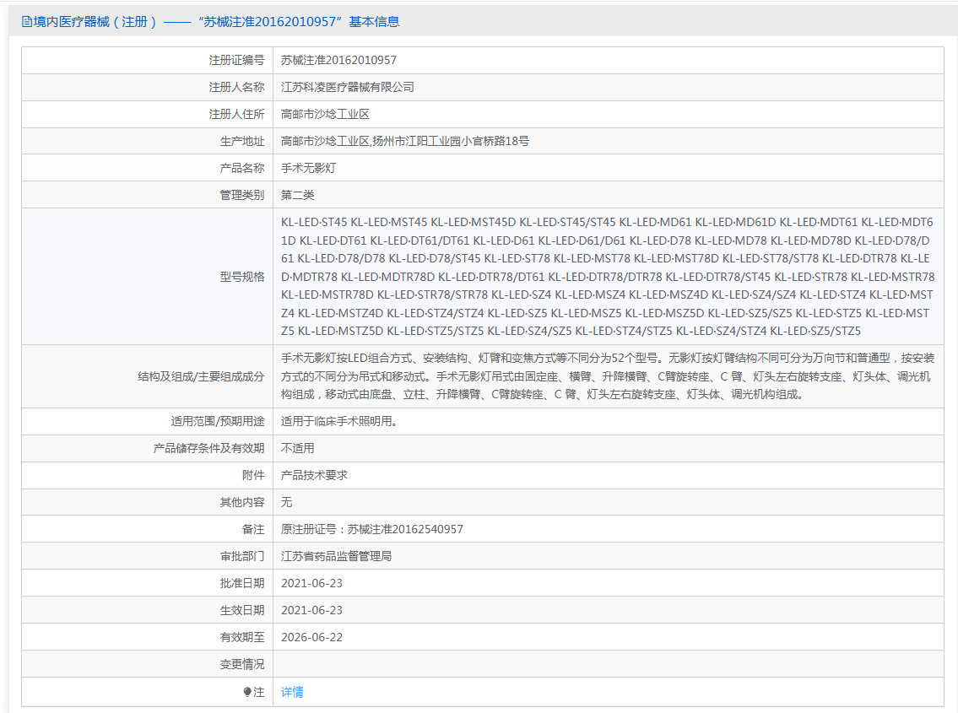Select effective date 2021-06-23 in 生效日期 row
This screenshot has height=713, width=958.
click(x=311, y=610)
